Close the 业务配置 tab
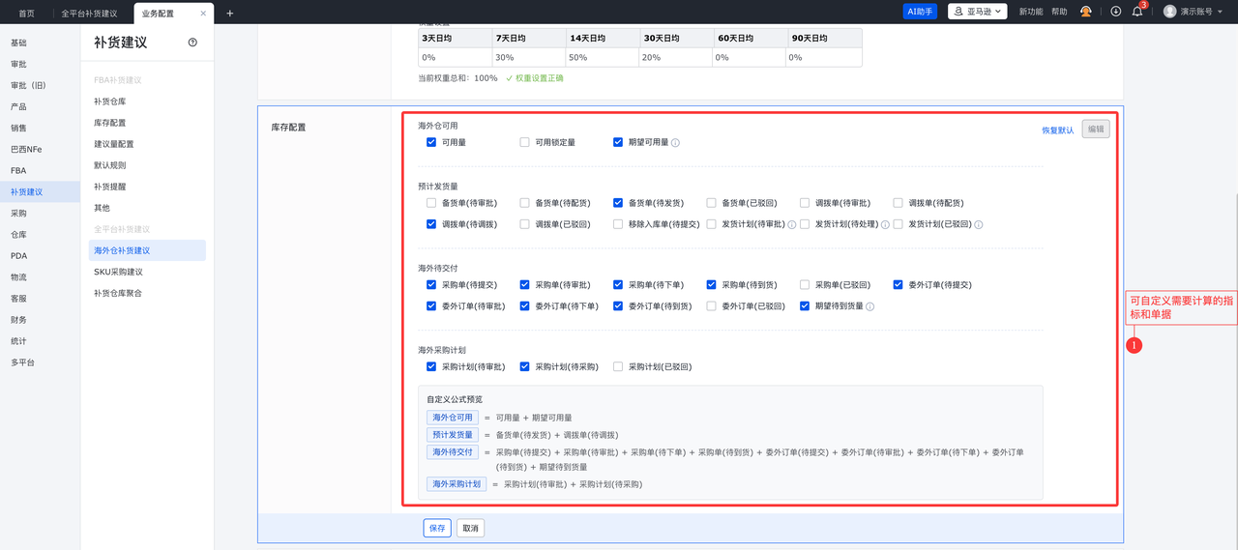The width and height of the screenshot is (1238, 550). pos(203,14)
